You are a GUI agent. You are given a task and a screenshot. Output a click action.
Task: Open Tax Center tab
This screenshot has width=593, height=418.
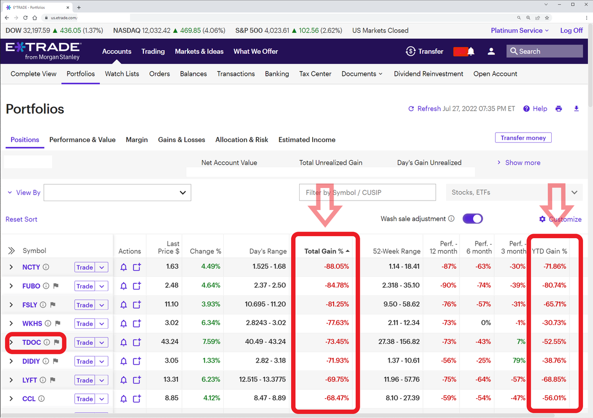click(315, 74)
